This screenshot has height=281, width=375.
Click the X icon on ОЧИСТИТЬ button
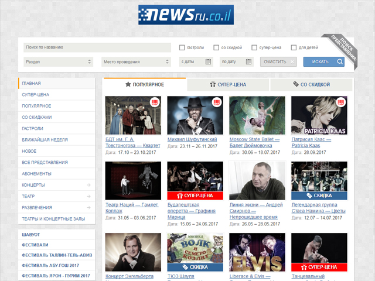292,62
